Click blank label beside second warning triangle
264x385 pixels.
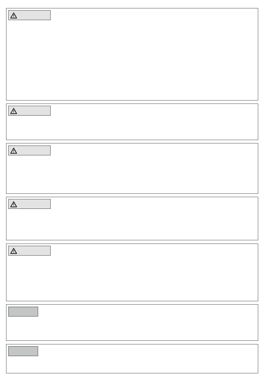pos(34,111)
